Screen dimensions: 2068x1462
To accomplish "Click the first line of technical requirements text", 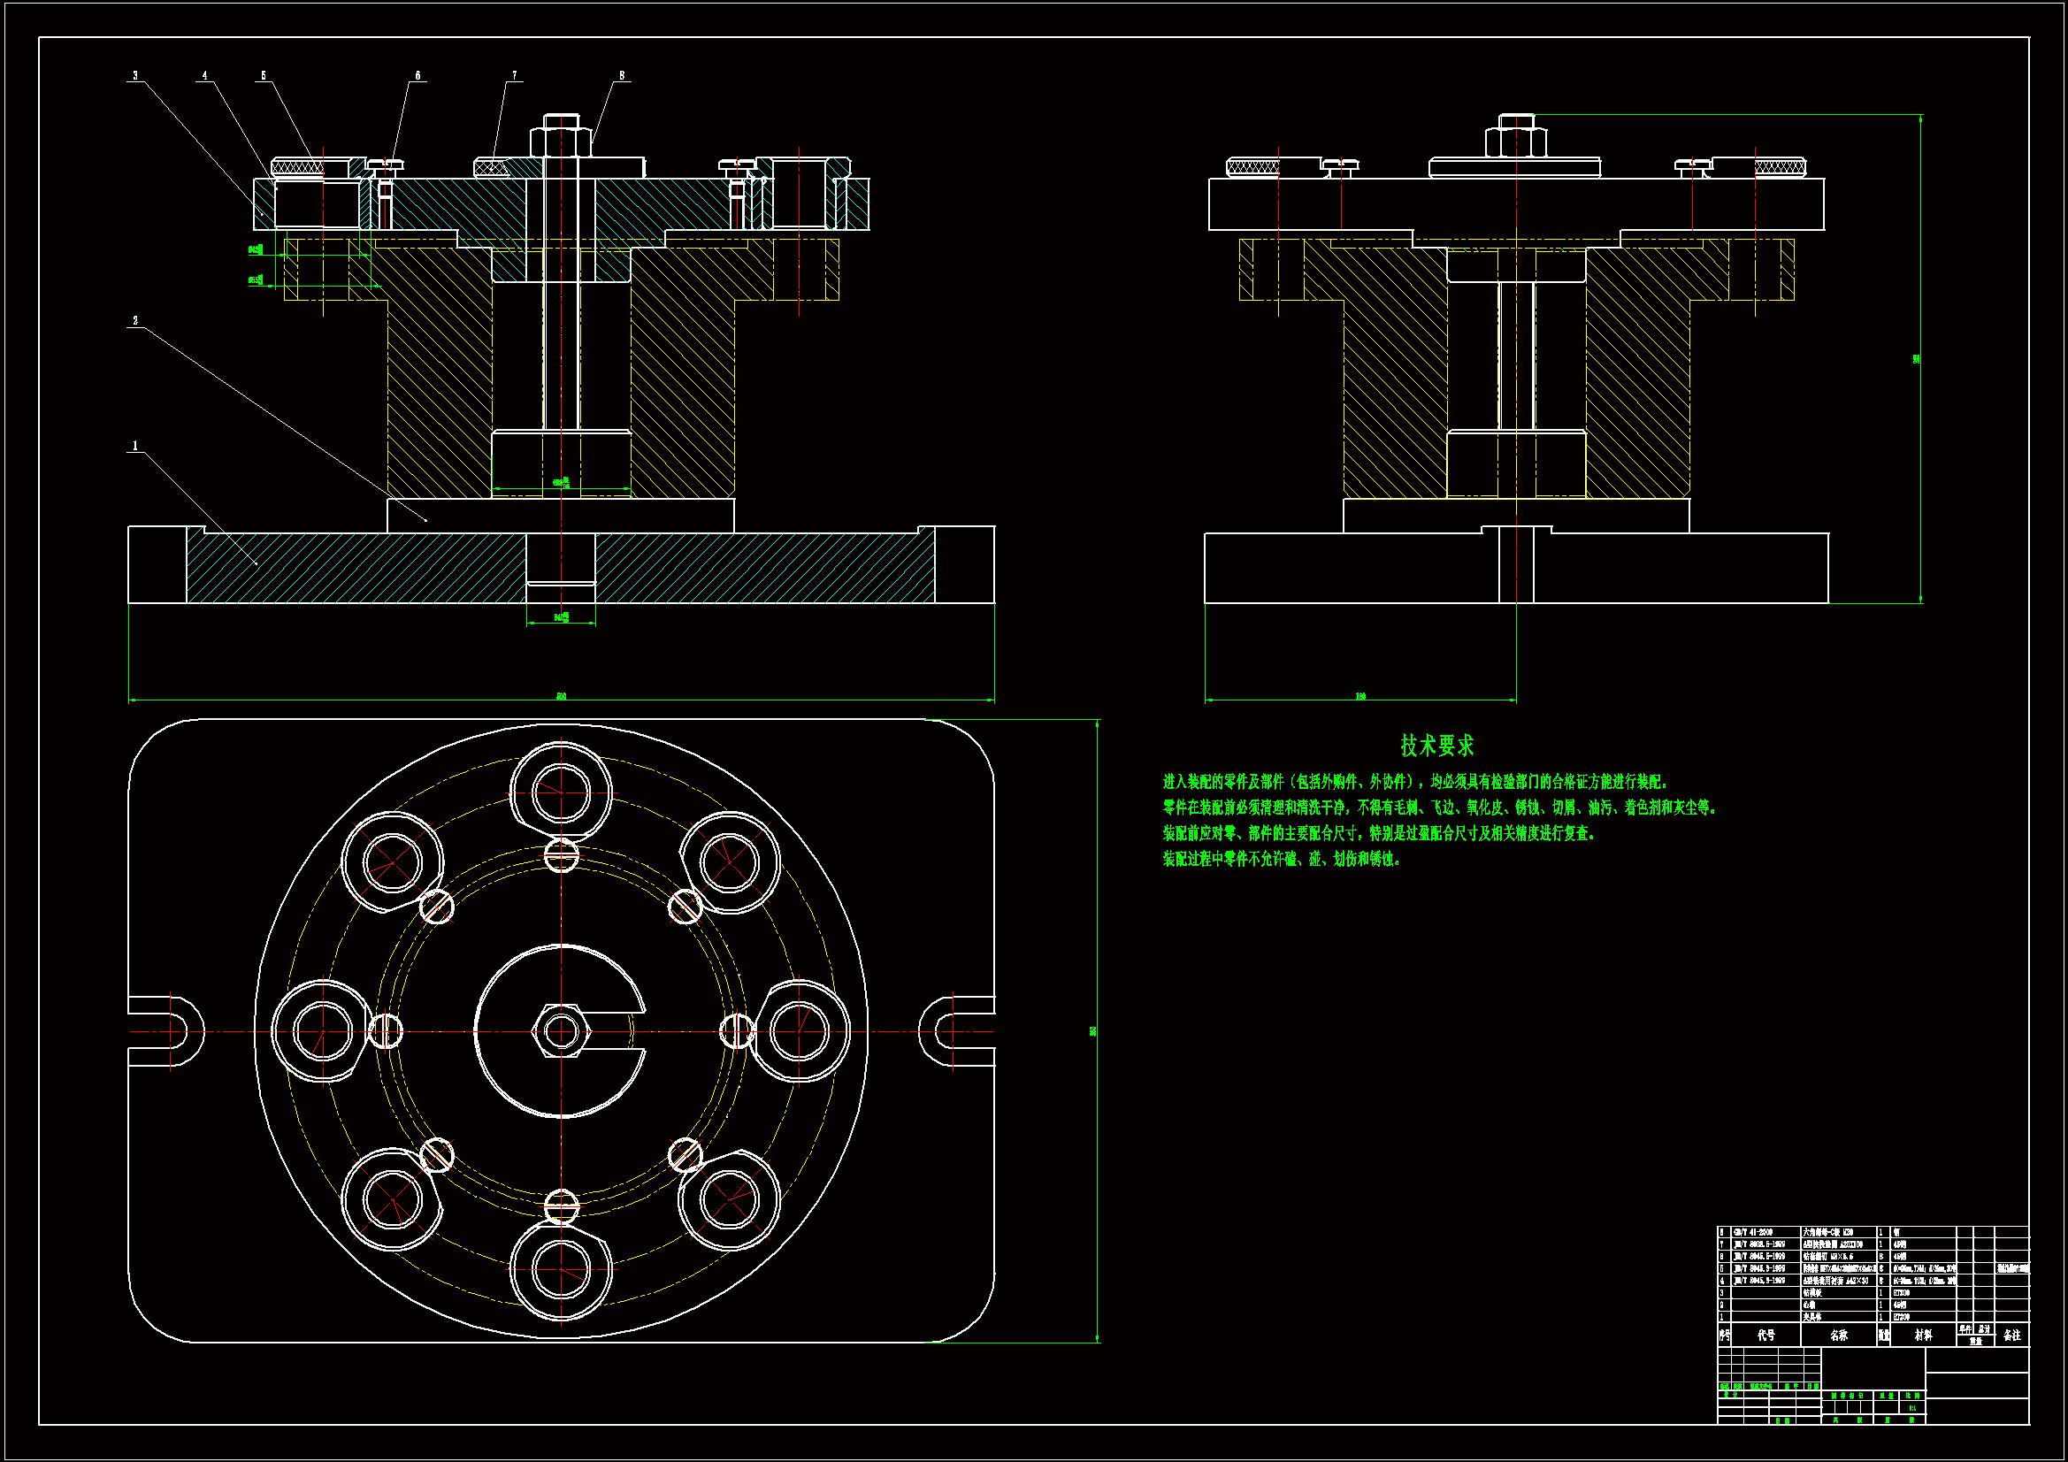I will [1416, 782].
